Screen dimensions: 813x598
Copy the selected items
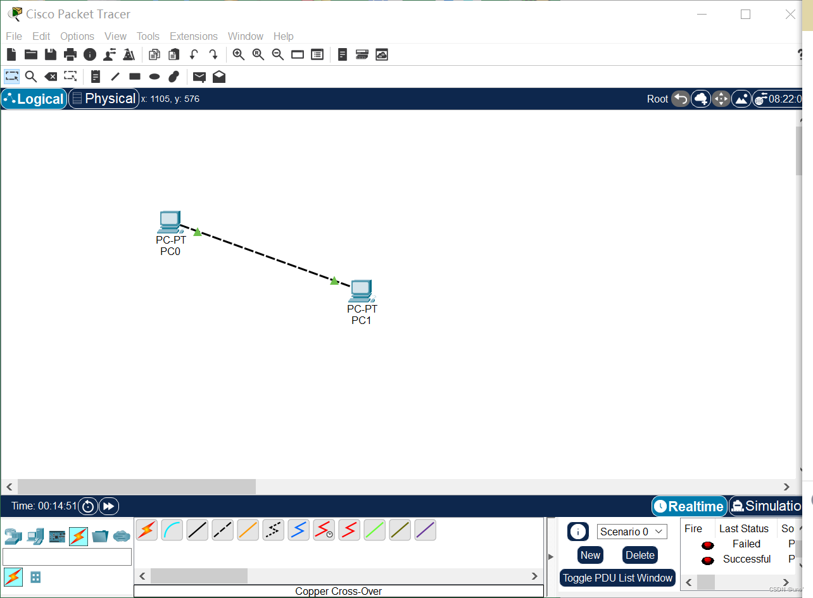point(154,54)
